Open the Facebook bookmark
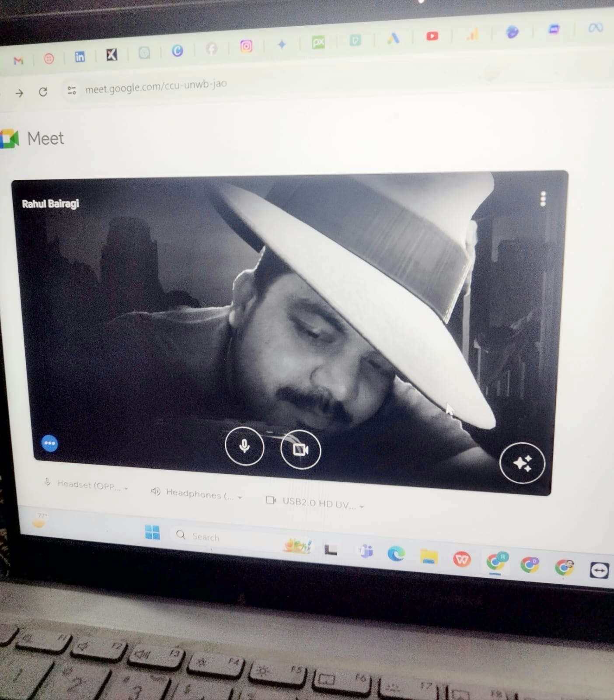The width and height of the screenshot is (614, 700). click(x=212, y=49)
